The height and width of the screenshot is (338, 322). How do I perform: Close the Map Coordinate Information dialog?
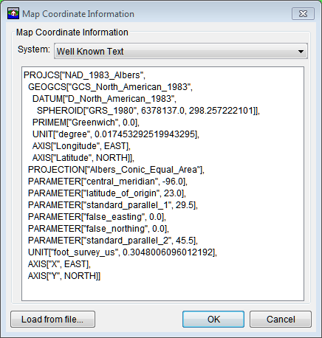tap(303, 13)
